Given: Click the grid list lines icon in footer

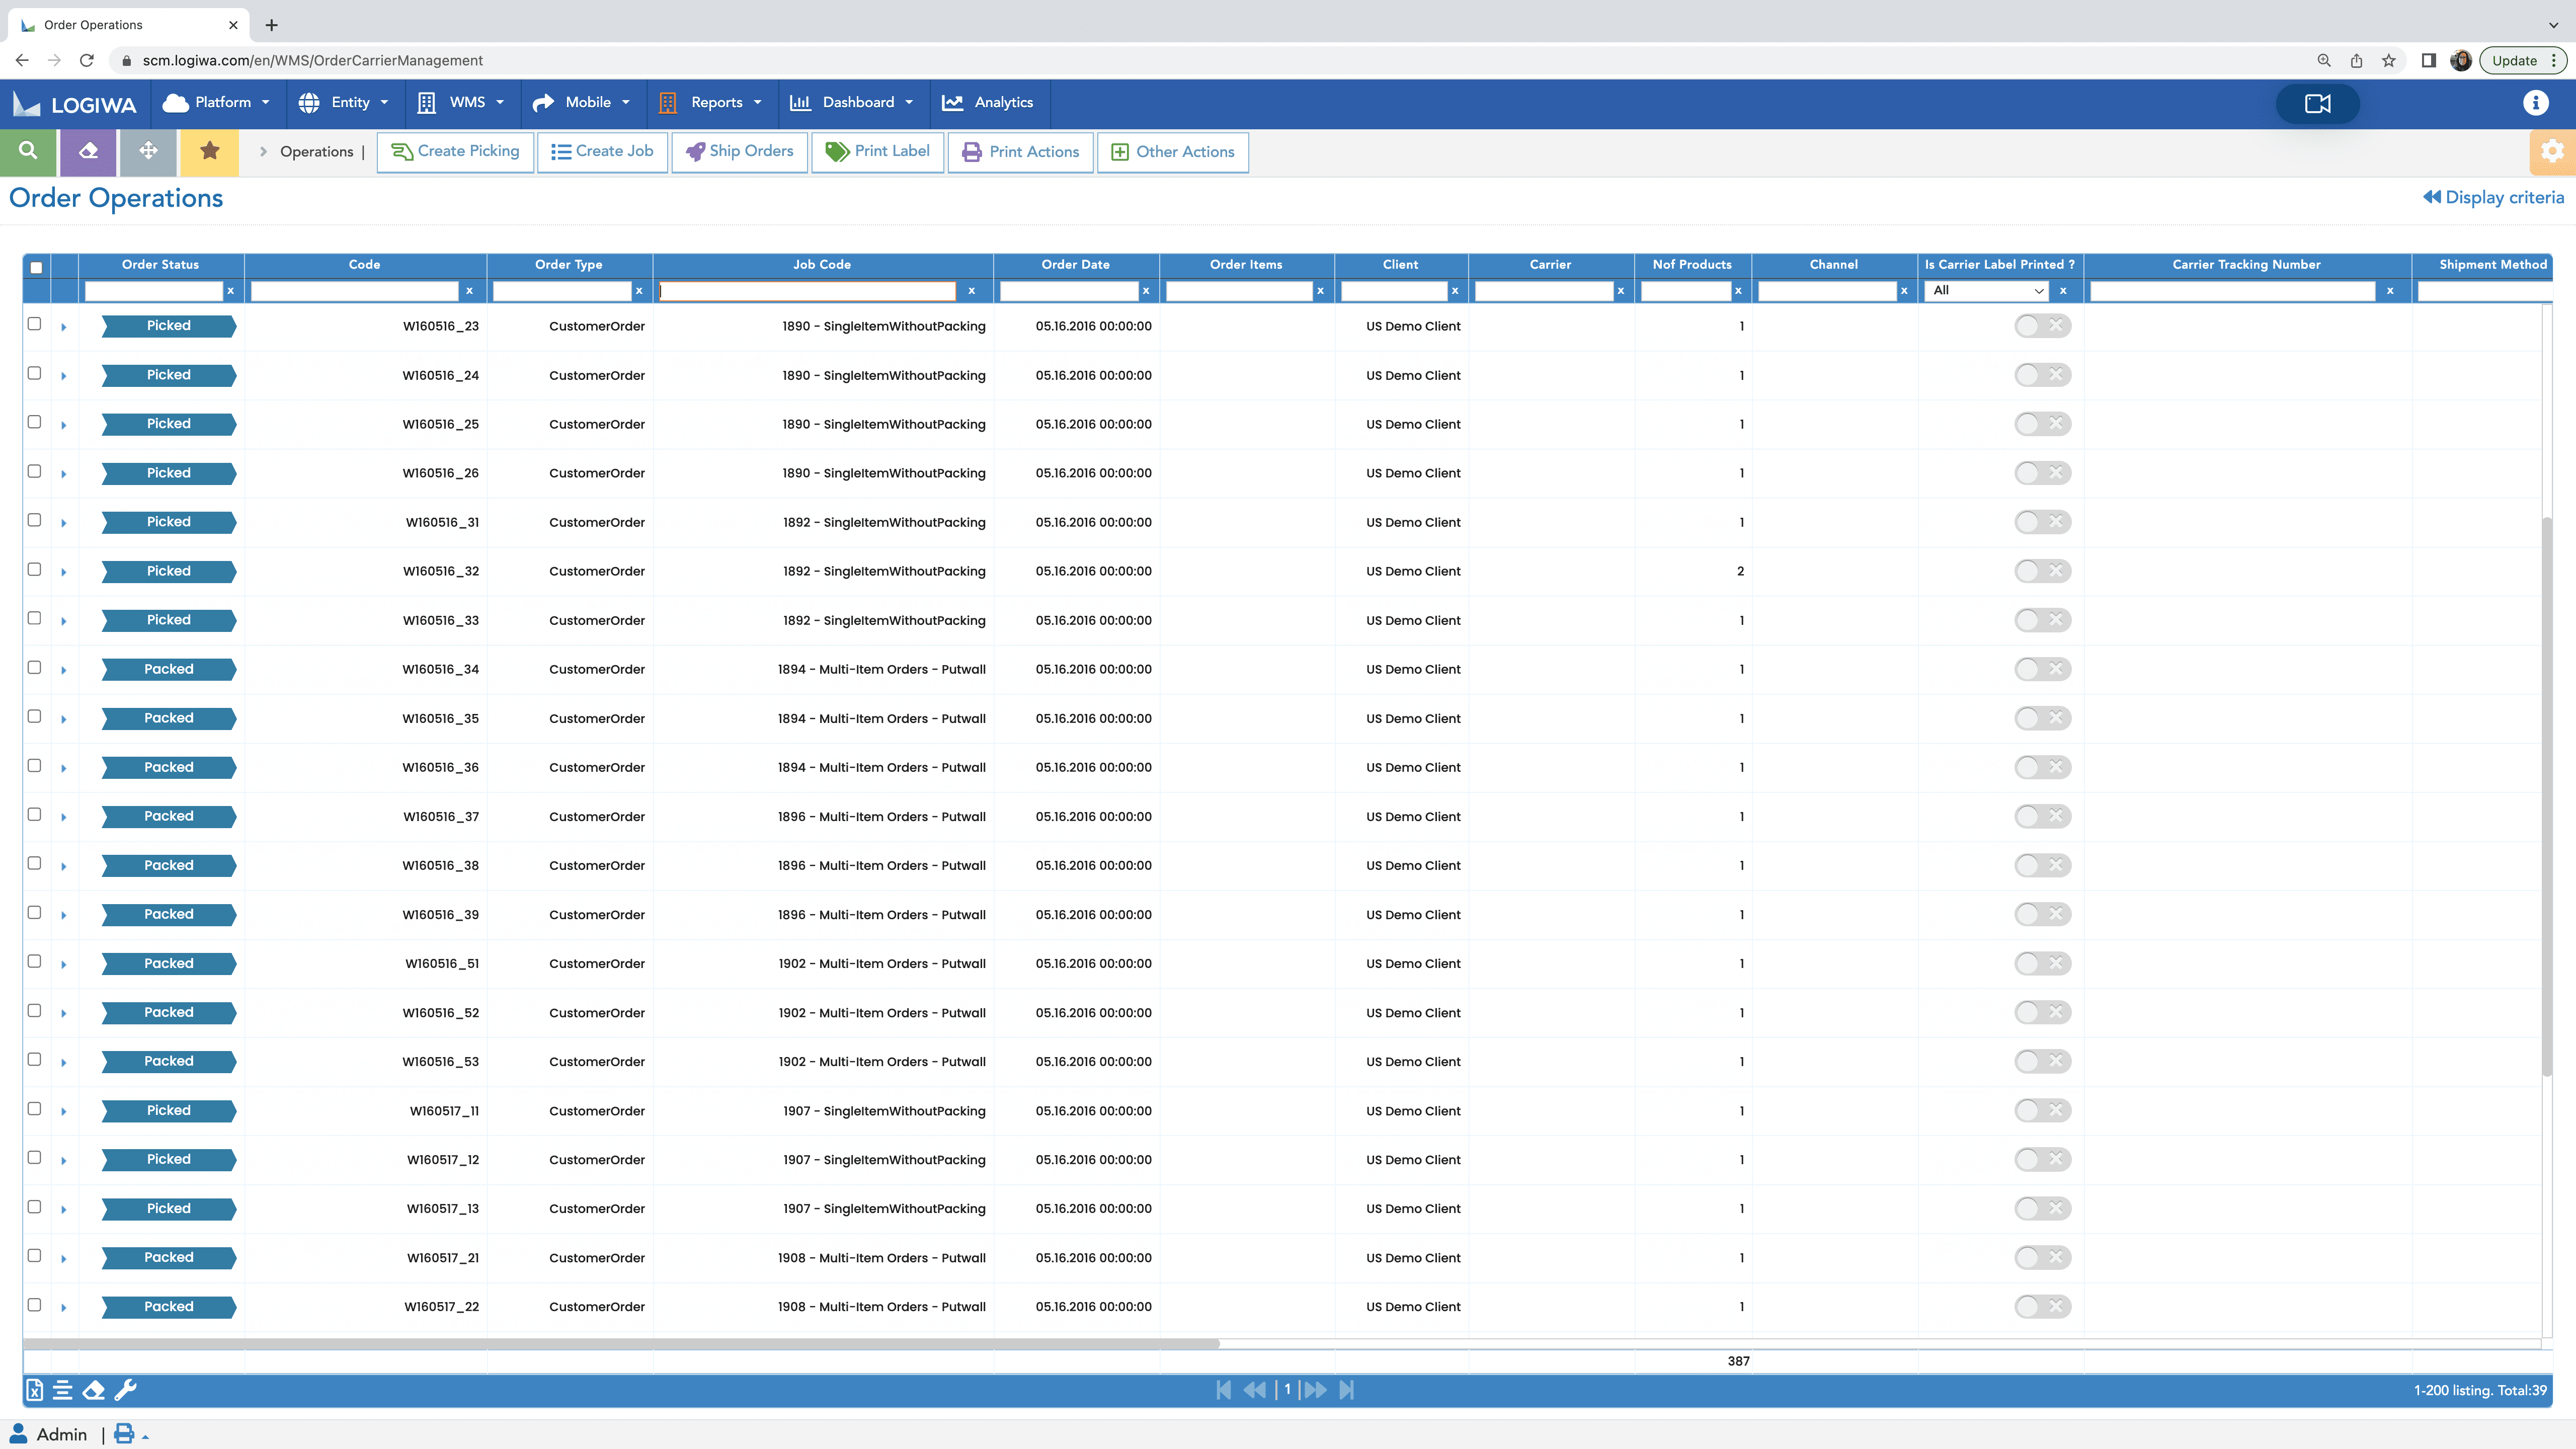Looking at the screenshot, I should click(63, 1390).
